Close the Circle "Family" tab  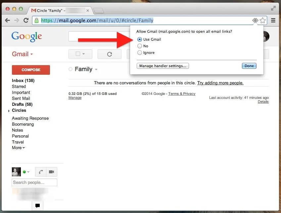(88, 11)
